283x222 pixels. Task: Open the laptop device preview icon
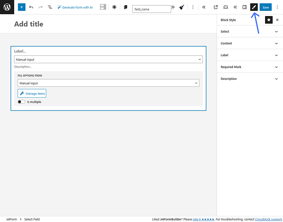click(225, 7)
